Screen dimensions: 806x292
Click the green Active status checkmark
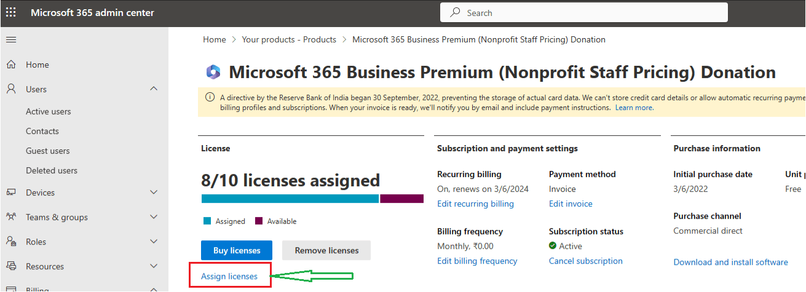(553, 246)
